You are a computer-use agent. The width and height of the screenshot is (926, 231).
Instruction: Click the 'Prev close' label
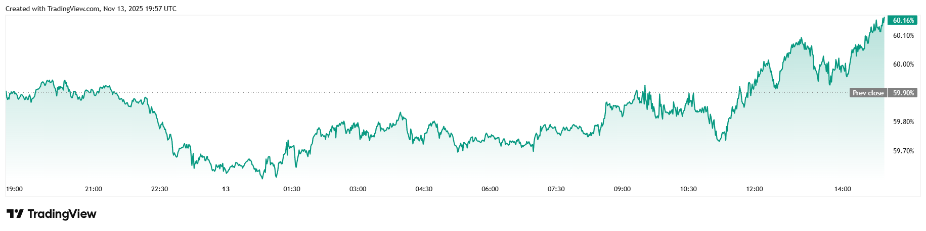pos(868,93)
